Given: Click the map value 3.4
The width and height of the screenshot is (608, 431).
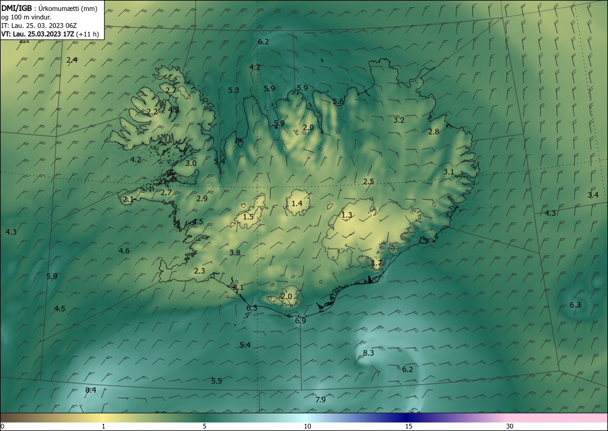Looking at the screenshot, I should point(593,195).
